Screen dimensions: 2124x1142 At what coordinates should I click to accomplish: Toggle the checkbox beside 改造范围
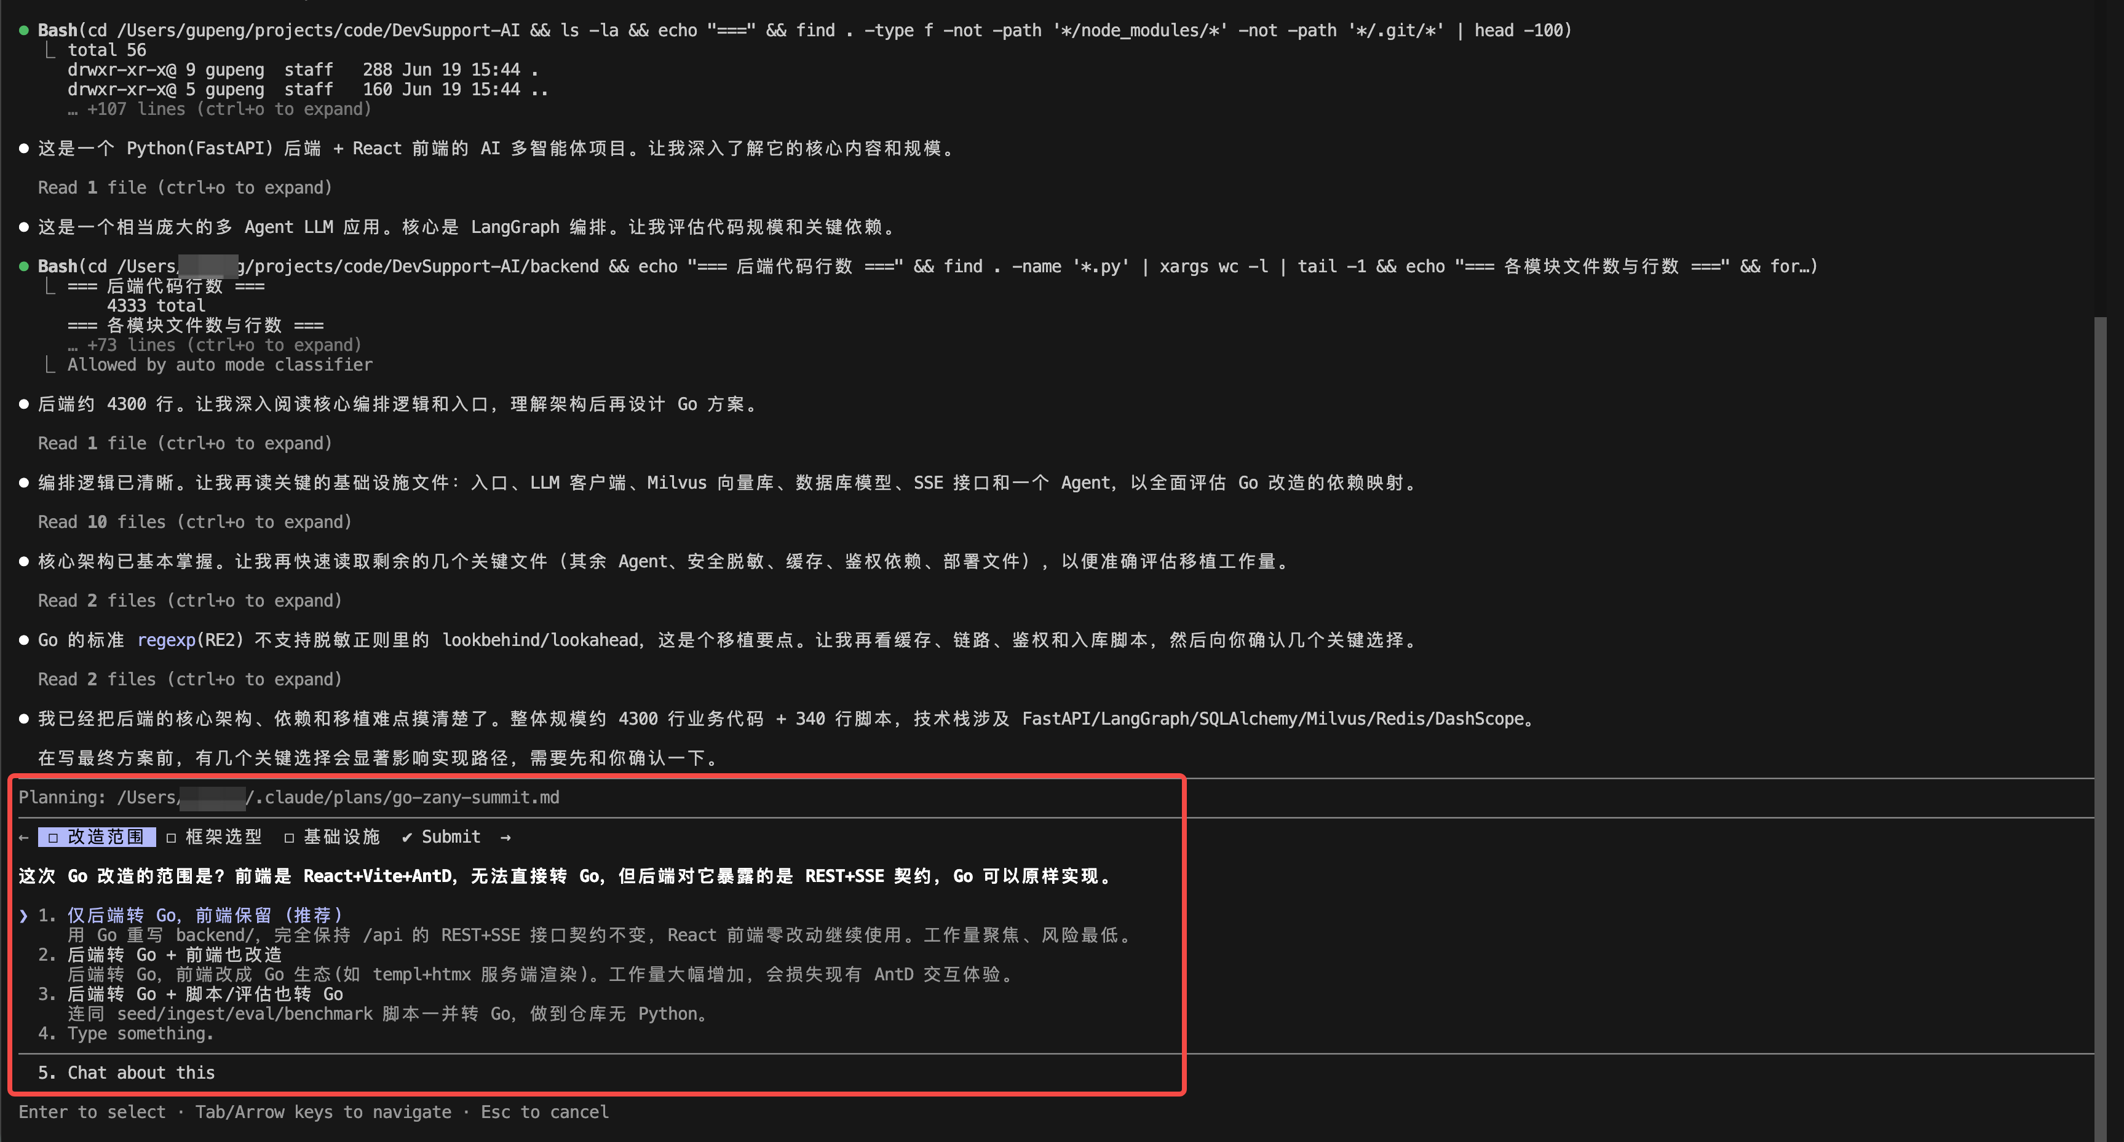[x=53, y=837]
